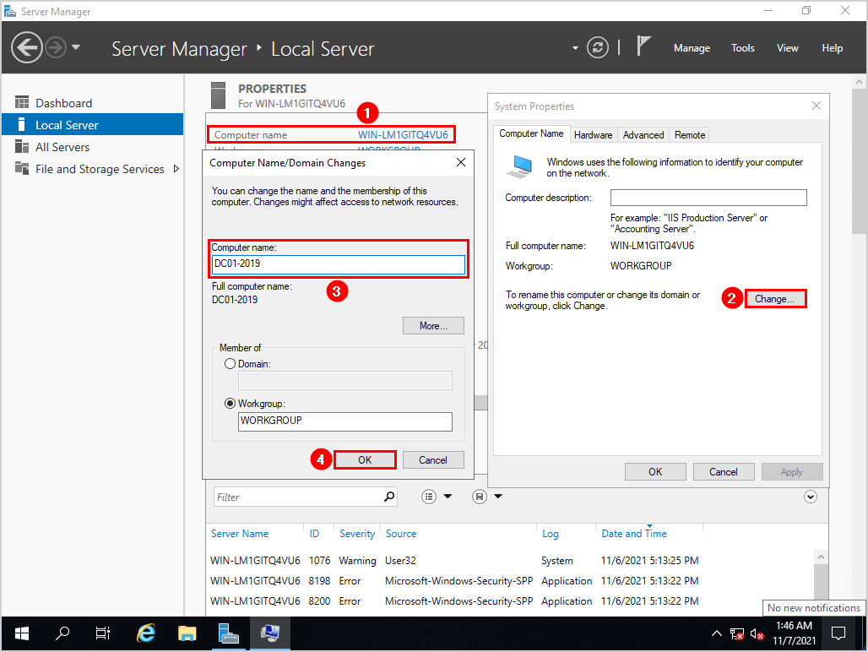Sort events by the ID column
Viewport: 868px width, 652px height.
tap(314, 534)
